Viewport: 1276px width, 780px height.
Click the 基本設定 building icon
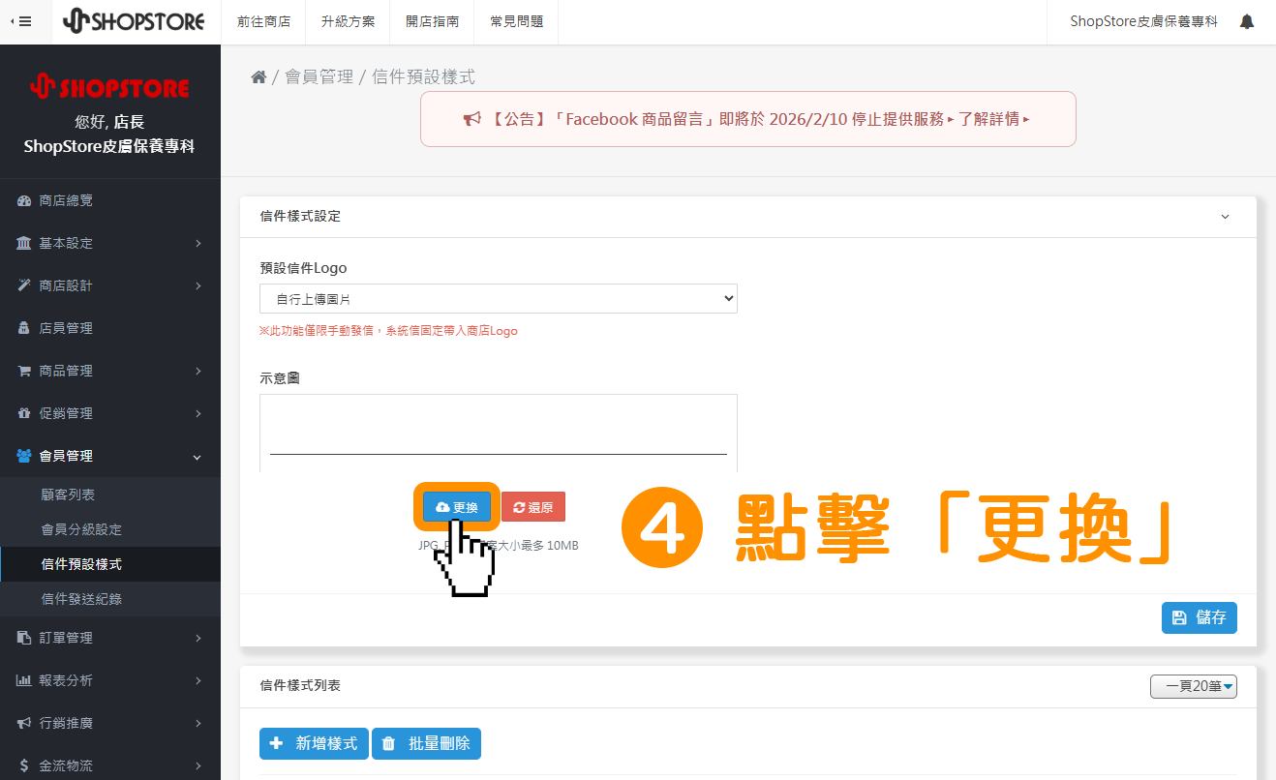24,243
